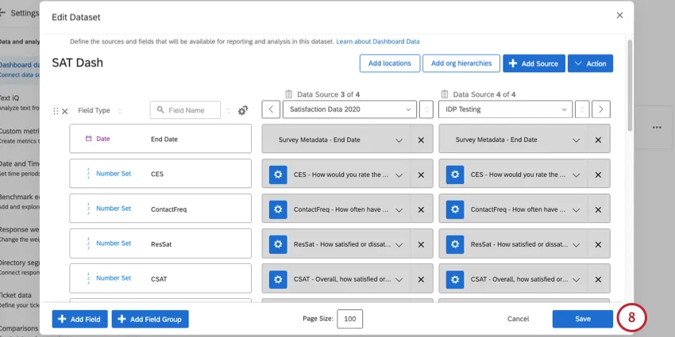Remove CSAT mapping from IDP Testing source
This screenshot has height=337, width=675.
(598, 278)
